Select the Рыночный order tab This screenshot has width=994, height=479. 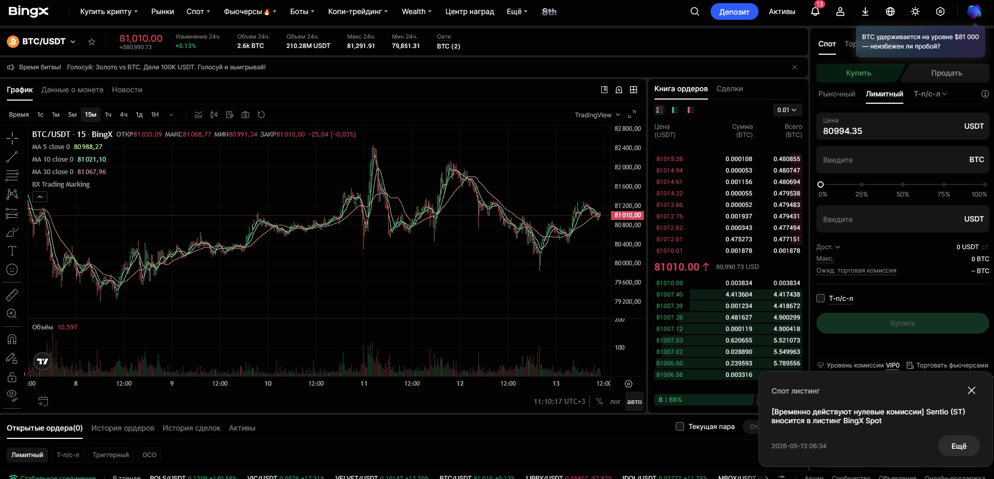point(837,94)
